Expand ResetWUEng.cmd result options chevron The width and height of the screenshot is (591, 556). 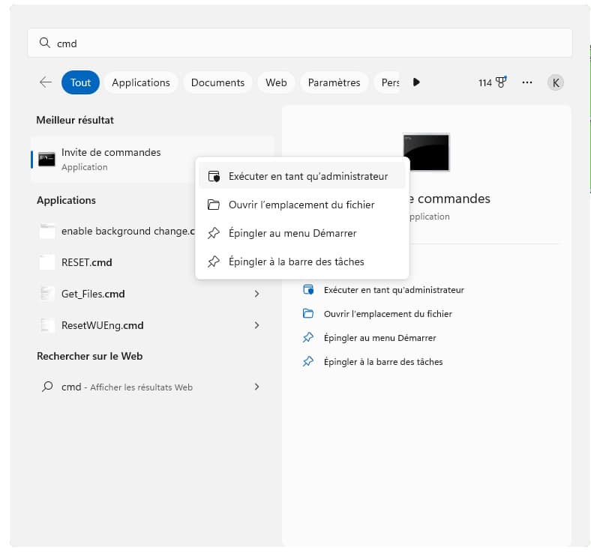[256, 325]
